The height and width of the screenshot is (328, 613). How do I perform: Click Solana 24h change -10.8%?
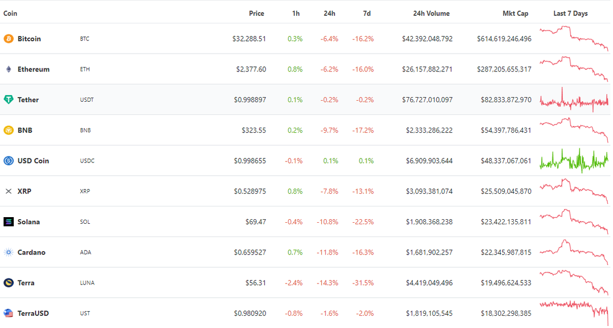[x=327, y=222]
